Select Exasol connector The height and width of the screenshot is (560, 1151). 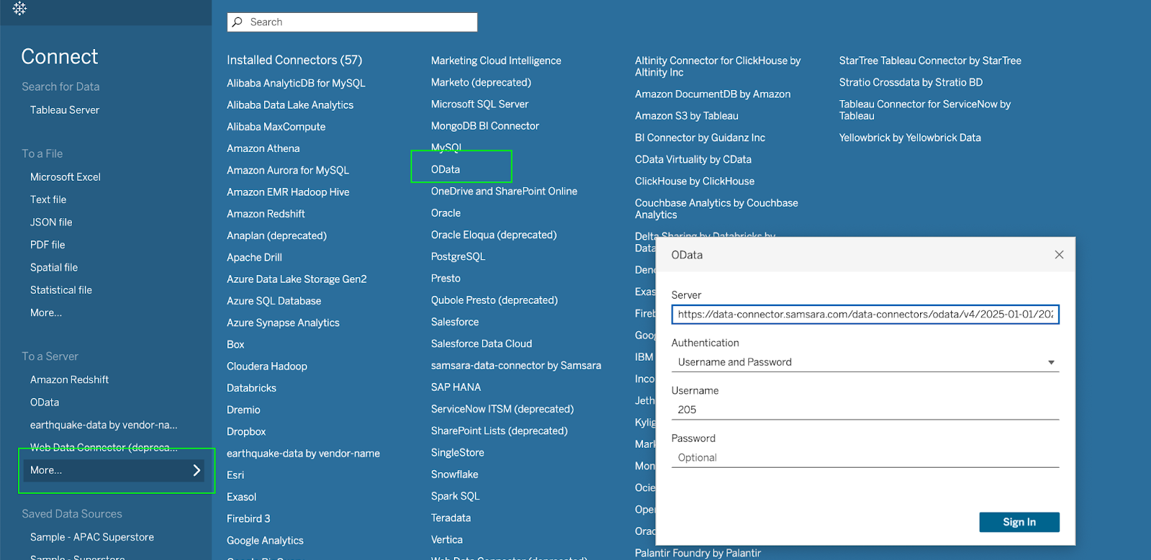click(241, 497)
